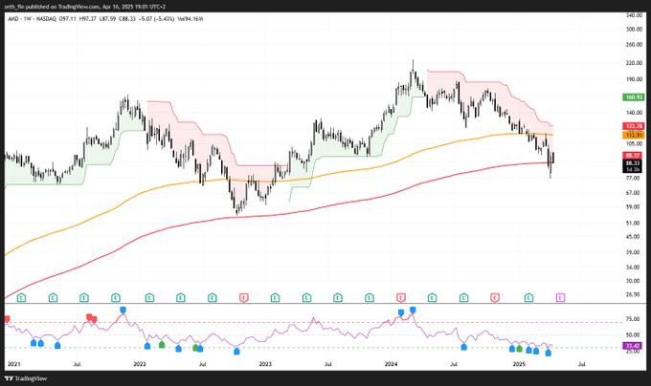Viewport: 651px width, 386px height.
Task: Select the 25.00 RSI axis level
Action: click(x=633, y=352)
